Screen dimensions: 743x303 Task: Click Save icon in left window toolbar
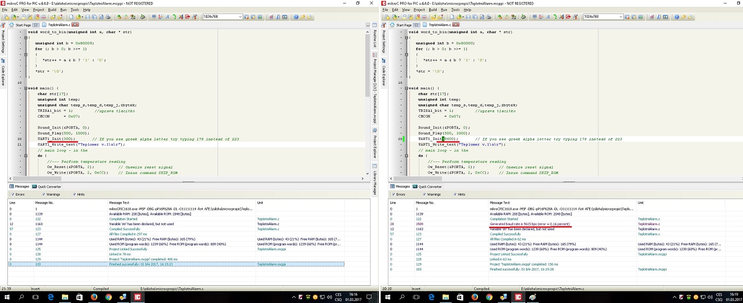87,17
